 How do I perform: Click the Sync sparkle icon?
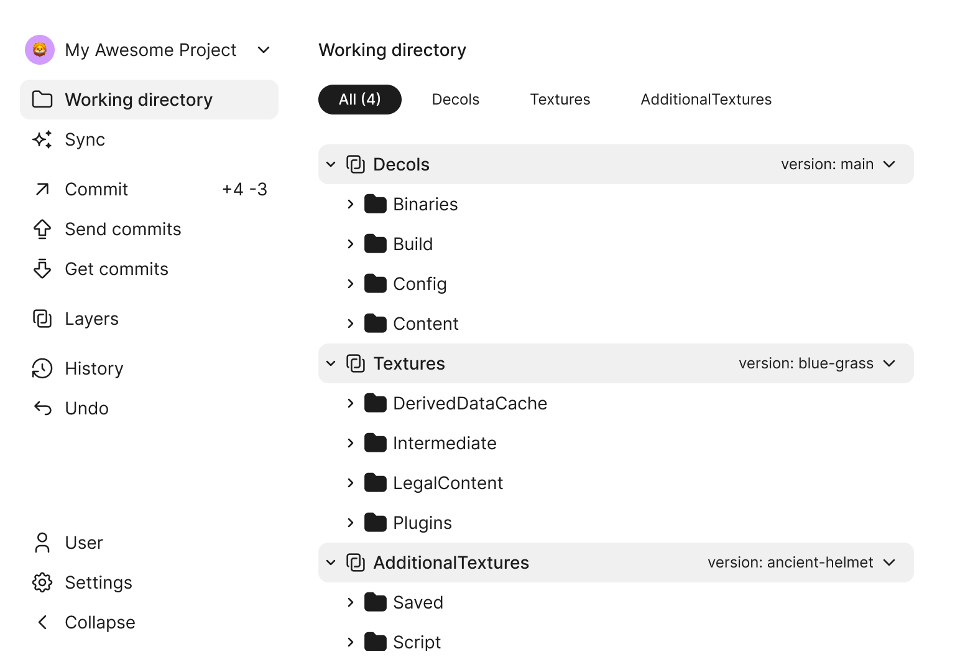(x=42, y=139)
